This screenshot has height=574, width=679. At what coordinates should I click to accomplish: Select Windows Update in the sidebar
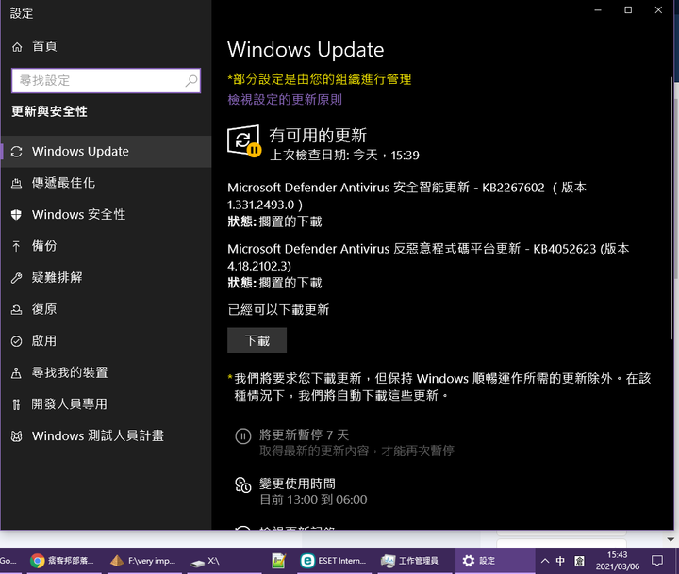[x=106, y=152]
